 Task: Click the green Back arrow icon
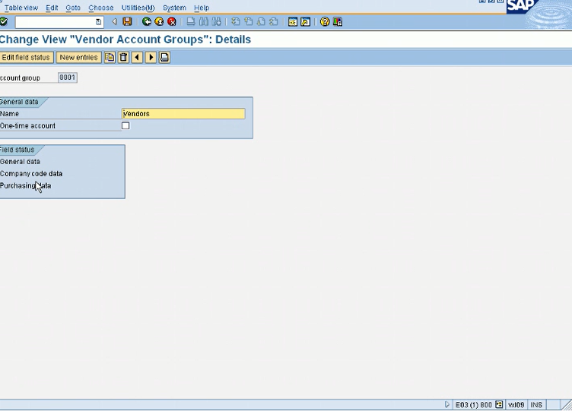tap(147, 22)
